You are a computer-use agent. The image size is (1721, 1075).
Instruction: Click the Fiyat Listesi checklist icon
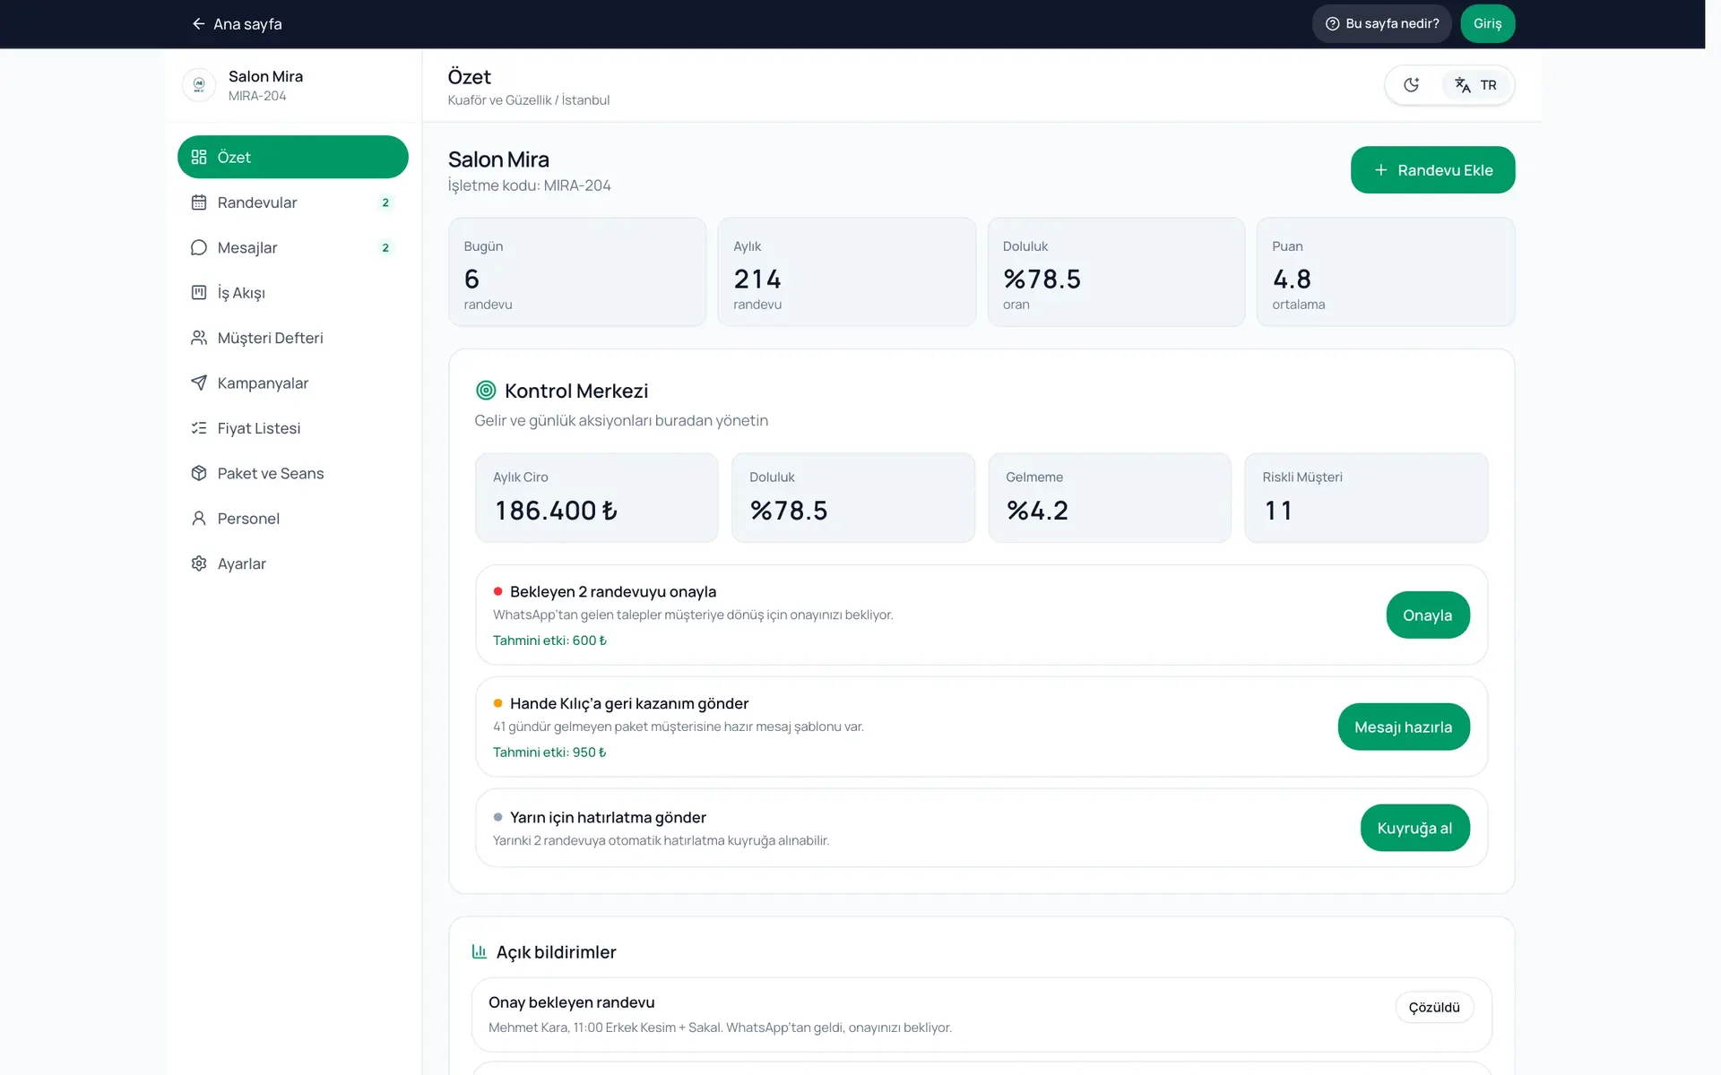199,428
